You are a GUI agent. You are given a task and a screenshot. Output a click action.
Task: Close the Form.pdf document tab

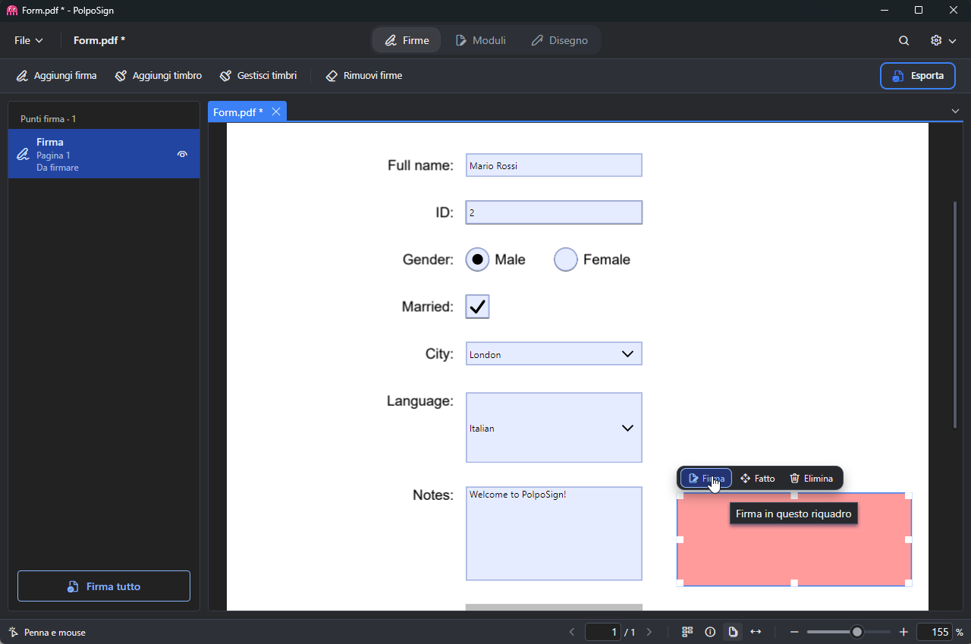point(276,112)
